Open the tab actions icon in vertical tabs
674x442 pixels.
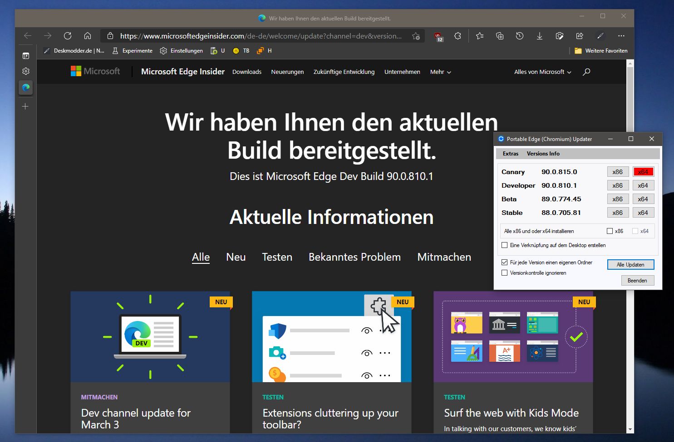[x=26, y=56]
